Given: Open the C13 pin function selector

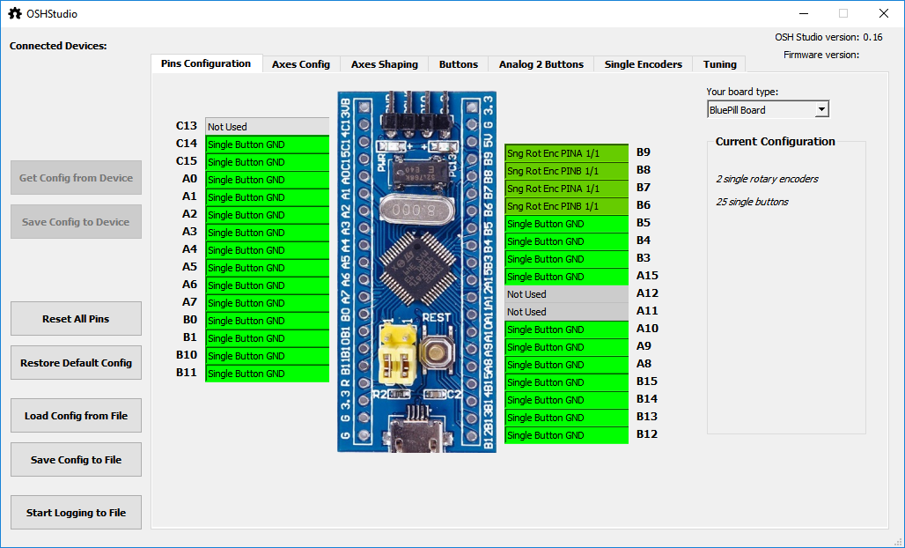Looking at the screenshot, I should point(267,127).
